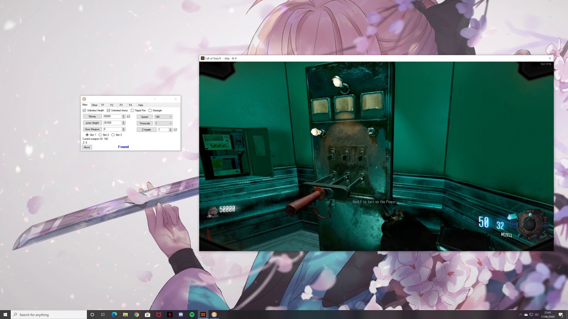Viewport: 568px width, 319px height.
Task: Select Slot 3 radio button
Action: point(113,135)
